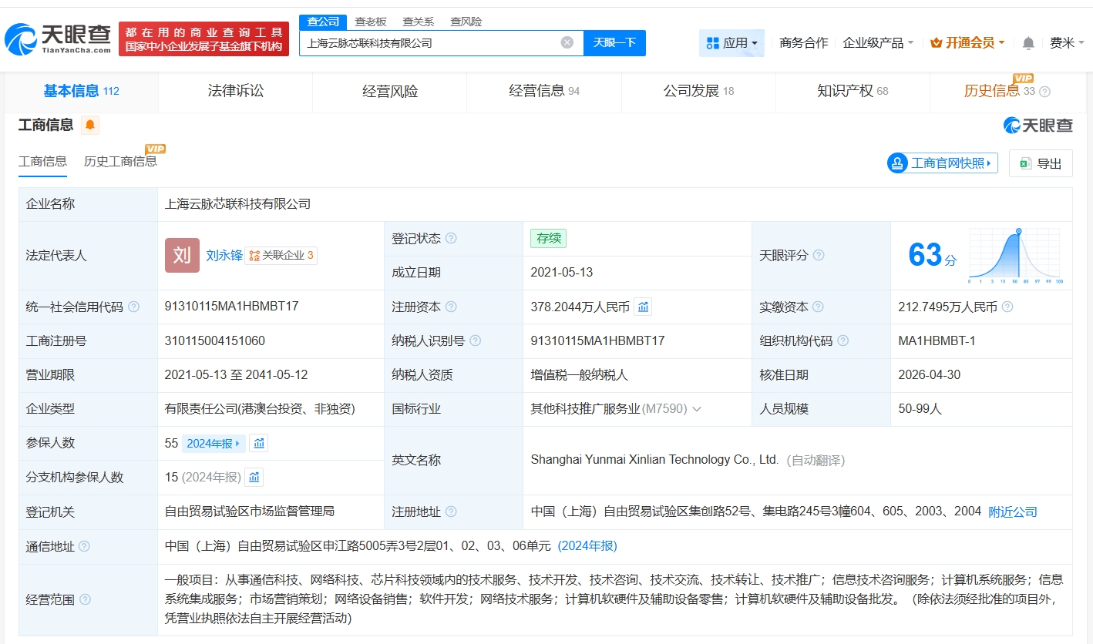Click the help icon next to 注册地址
This screenshot has height=644, width=1093.
click(451, 512)
